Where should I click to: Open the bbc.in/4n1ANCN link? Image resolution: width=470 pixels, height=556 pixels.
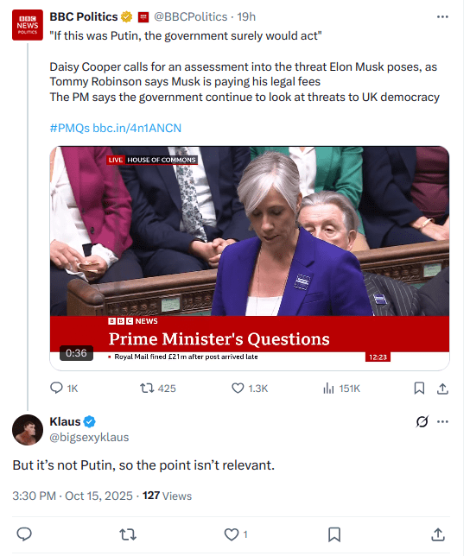click(137, 128)
